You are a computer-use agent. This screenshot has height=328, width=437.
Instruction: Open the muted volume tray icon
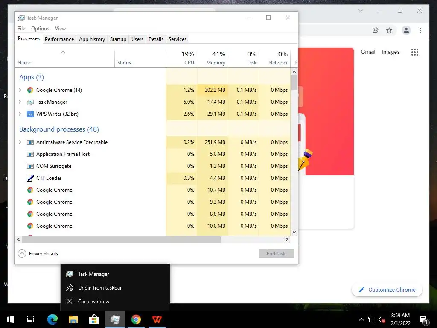tap(382, 319)
